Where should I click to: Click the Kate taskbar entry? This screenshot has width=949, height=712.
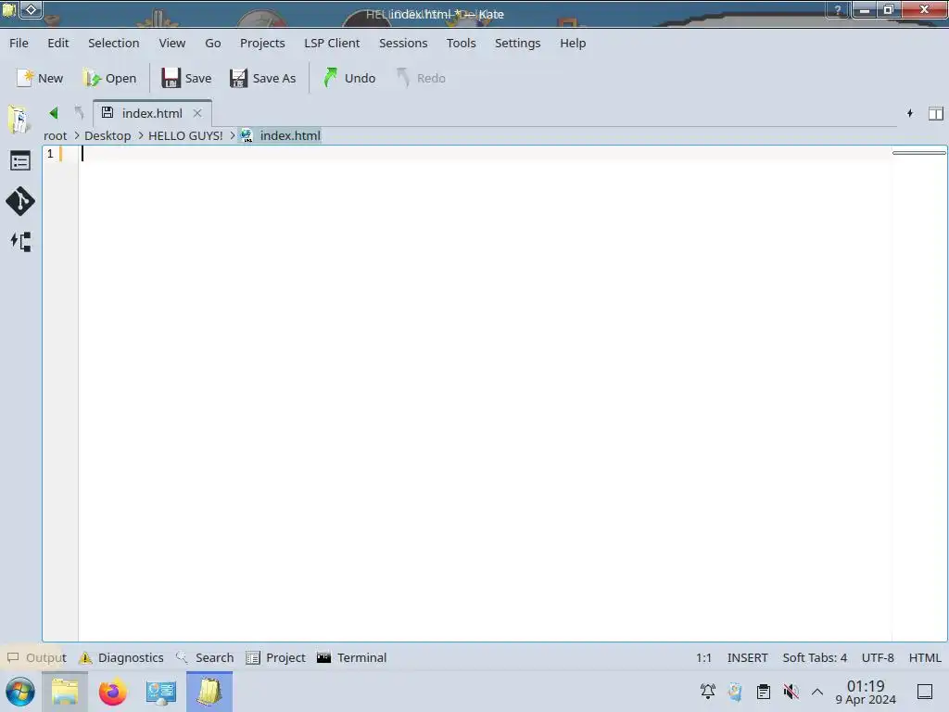(209, 692)
